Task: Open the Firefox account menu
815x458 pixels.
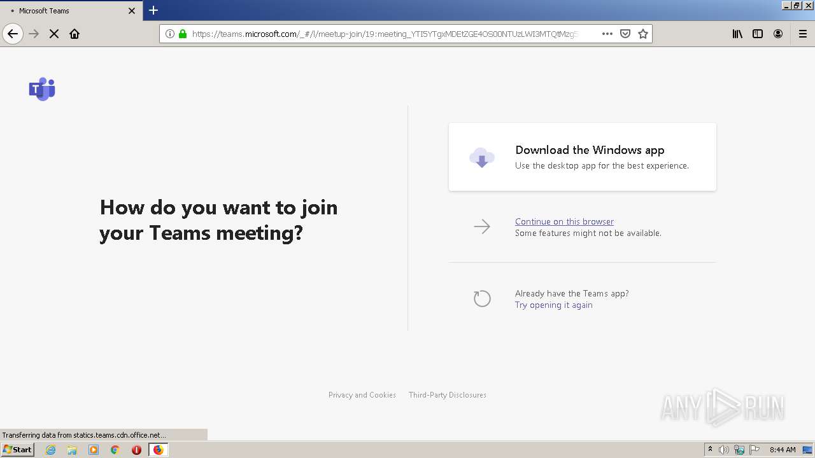Action: [x=778, y=34]
